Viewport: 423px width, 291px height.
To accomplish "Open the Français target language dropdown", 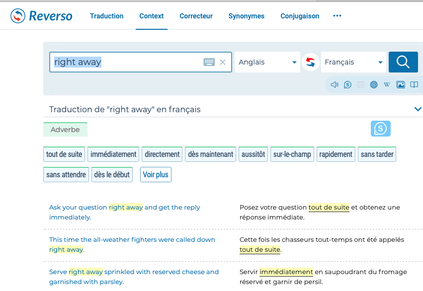I will click(353, 62).
